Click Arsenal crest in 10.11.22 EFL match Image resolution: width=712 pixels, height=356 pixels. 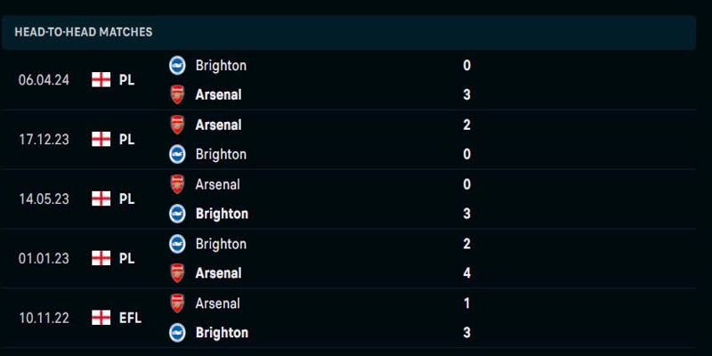pyautogui.click(x=177, y=303)
